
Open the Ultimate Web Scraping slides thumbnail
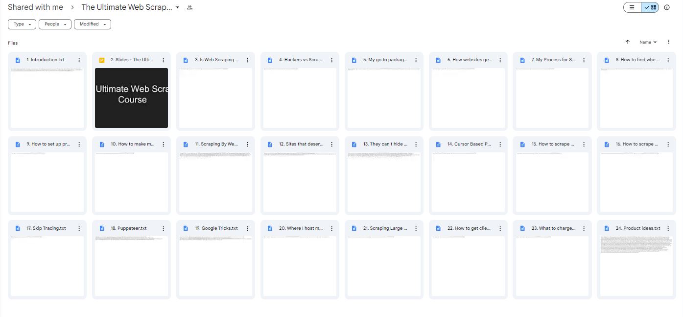(x=131, y=98)
